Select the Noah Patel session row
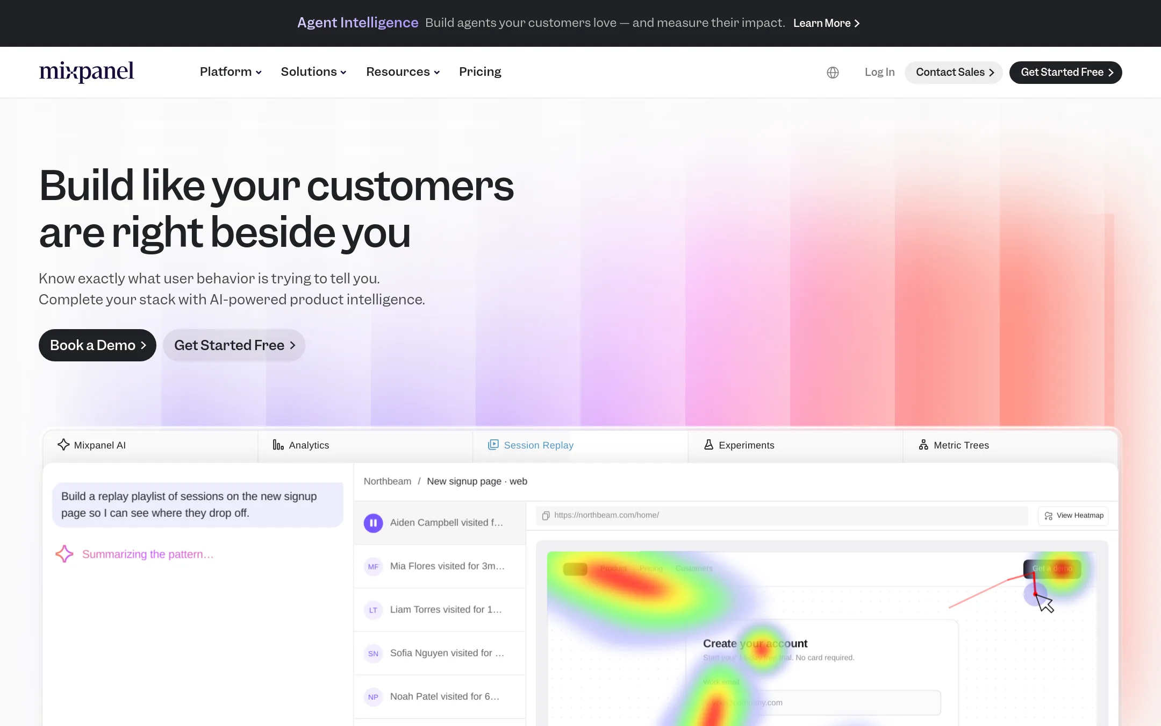 [440, 697]
